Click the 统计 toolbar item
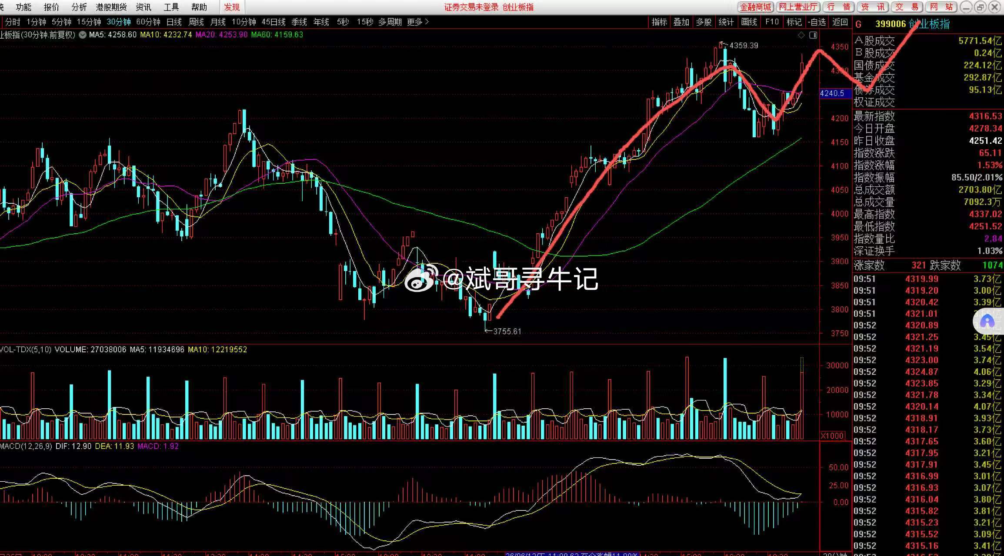 pyautogui.click(x=726, y=22)
